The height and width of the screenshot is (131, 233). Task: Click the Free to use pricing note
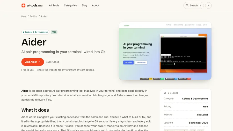tap(58, 70)
